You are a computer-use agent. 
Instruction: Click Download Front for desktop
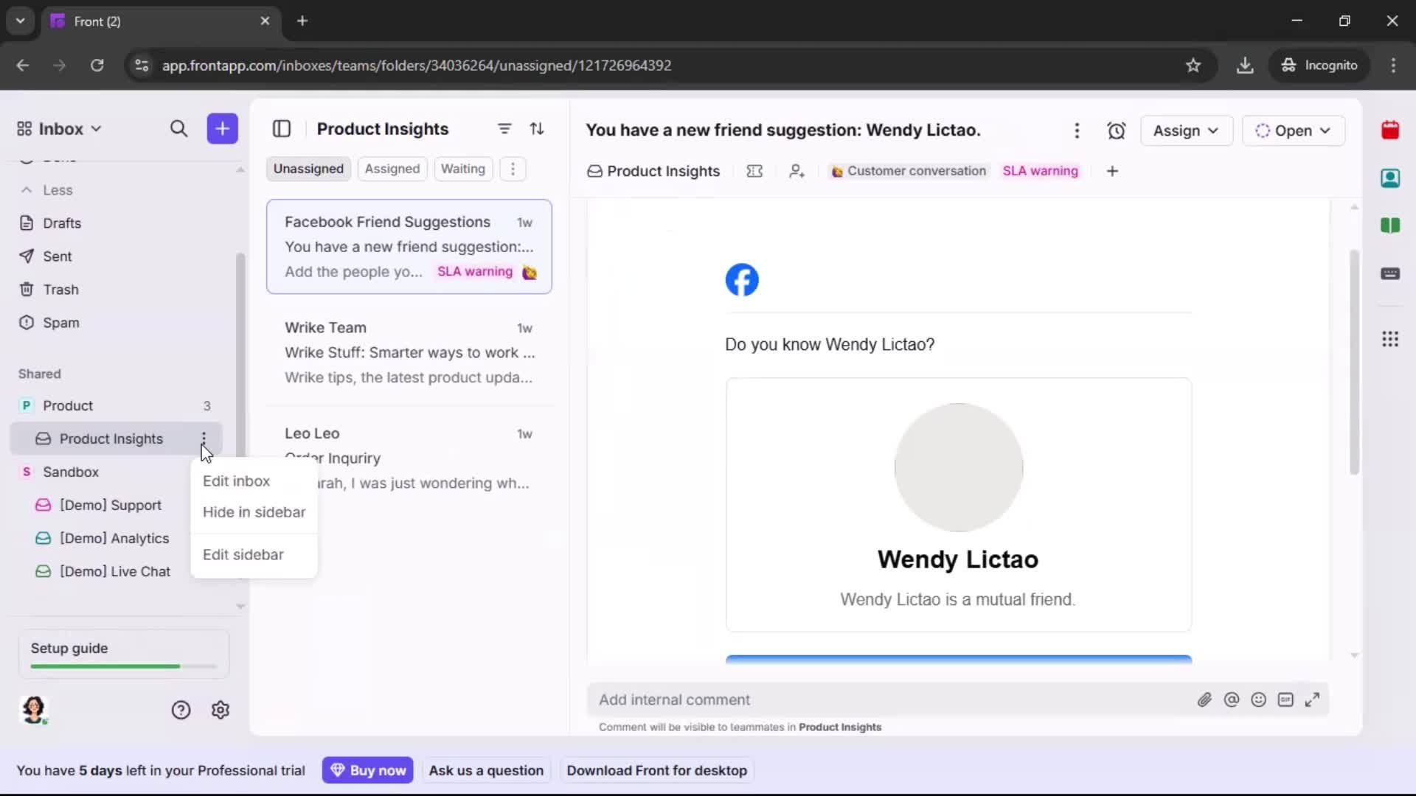(x=656, y=770)
